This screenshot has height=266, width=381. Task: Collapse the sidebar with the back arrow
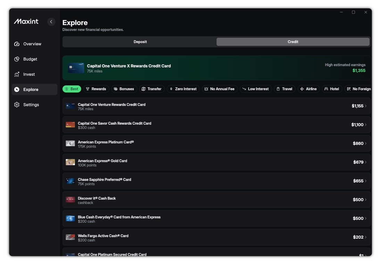pyautogui.click(x=51, y=22)
